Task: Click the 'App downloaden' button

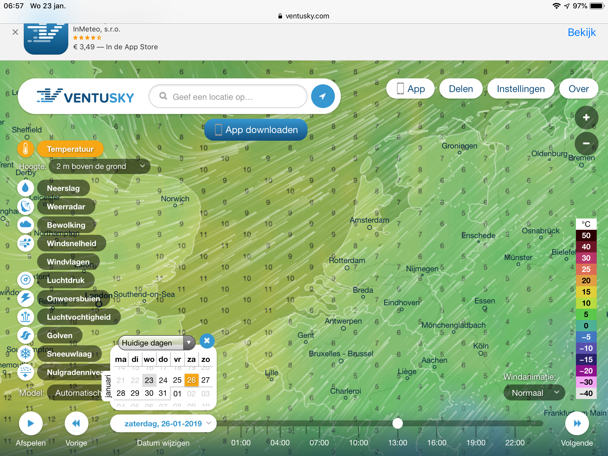Action: (x=256, y=130)
